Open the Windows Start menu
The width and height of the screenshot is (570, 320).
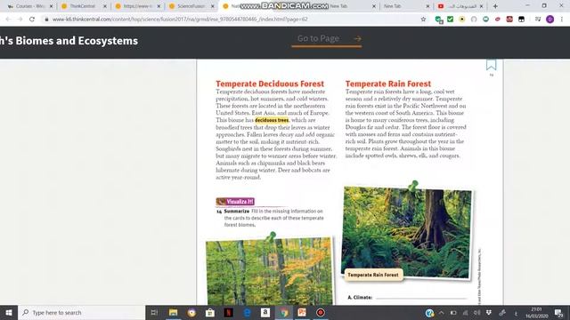pyautogui.click(x=9, y=312)
